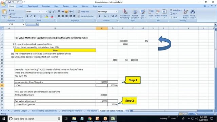The height and width of the screenshot is (122, 217).
Task: Toggle bold formatting
Action: (27, 16)
